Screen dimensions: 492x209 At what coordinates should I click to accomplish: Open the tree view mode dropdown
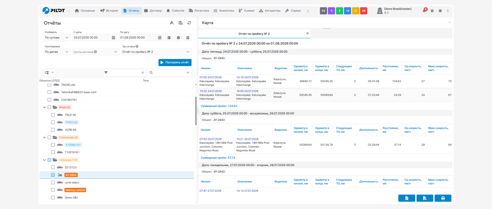[x=50, y=73]
